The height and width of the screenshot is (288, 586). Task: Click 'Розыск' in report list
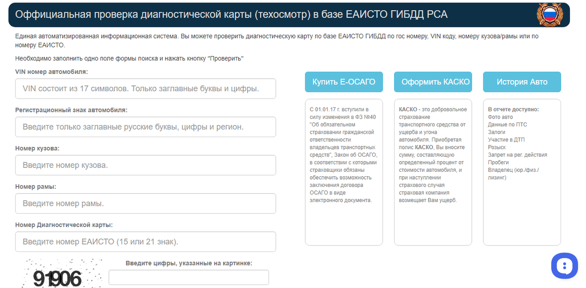(x=497, y=147)
